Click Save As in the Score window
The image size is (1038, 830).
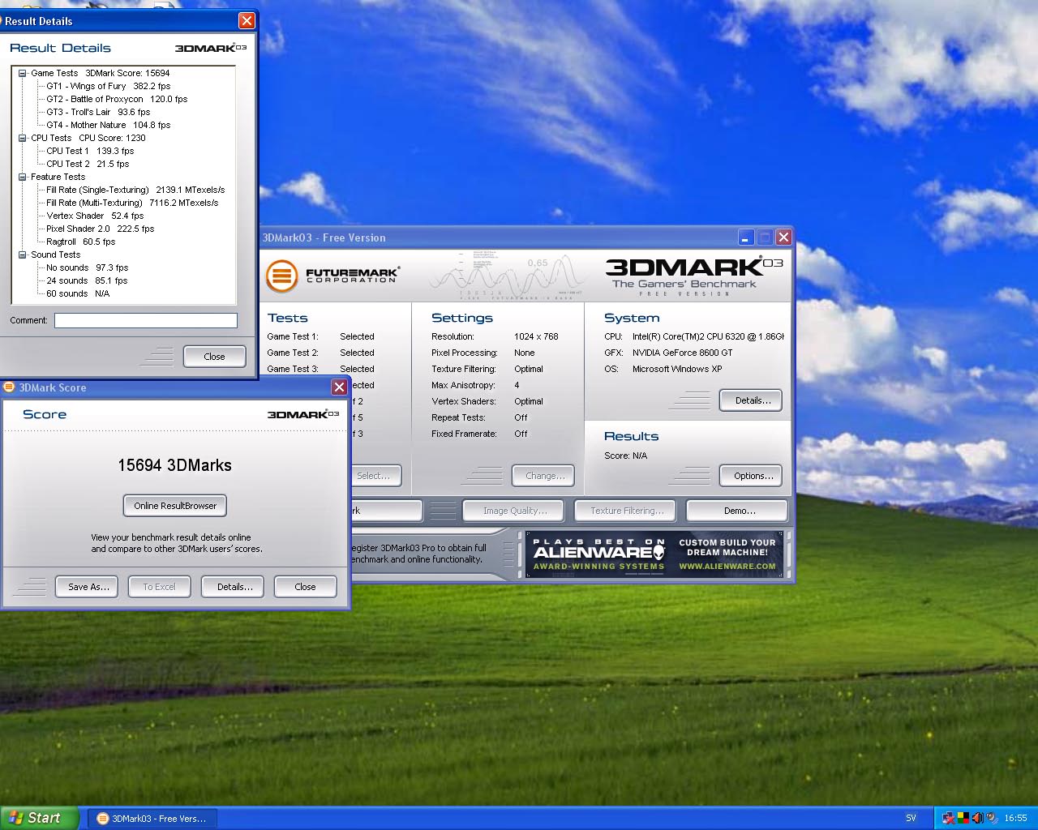(88, 587)
